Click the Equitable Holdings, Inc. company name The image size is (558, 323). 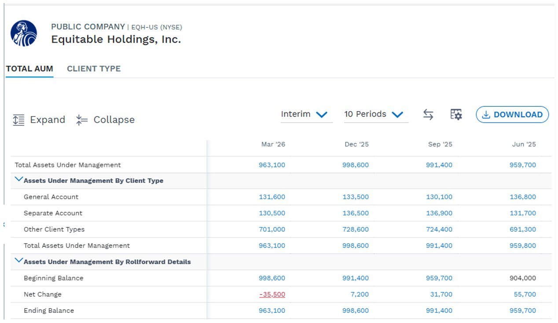(x=116, y=40)
